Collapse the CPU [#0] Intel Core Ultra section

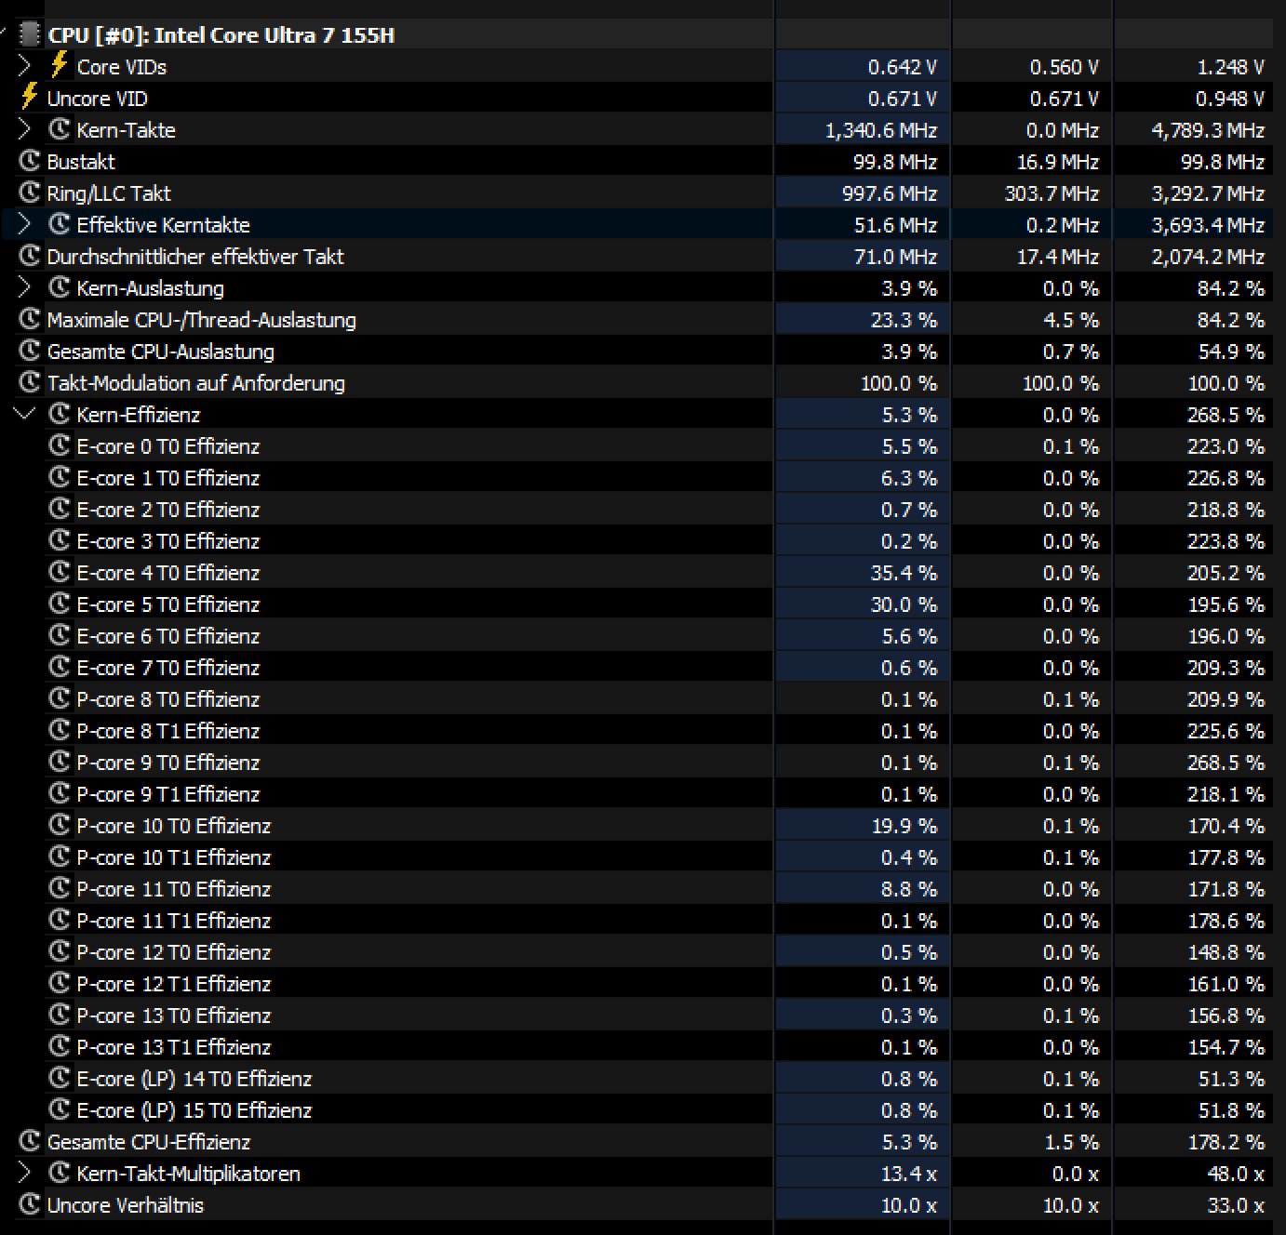point(5,34)
